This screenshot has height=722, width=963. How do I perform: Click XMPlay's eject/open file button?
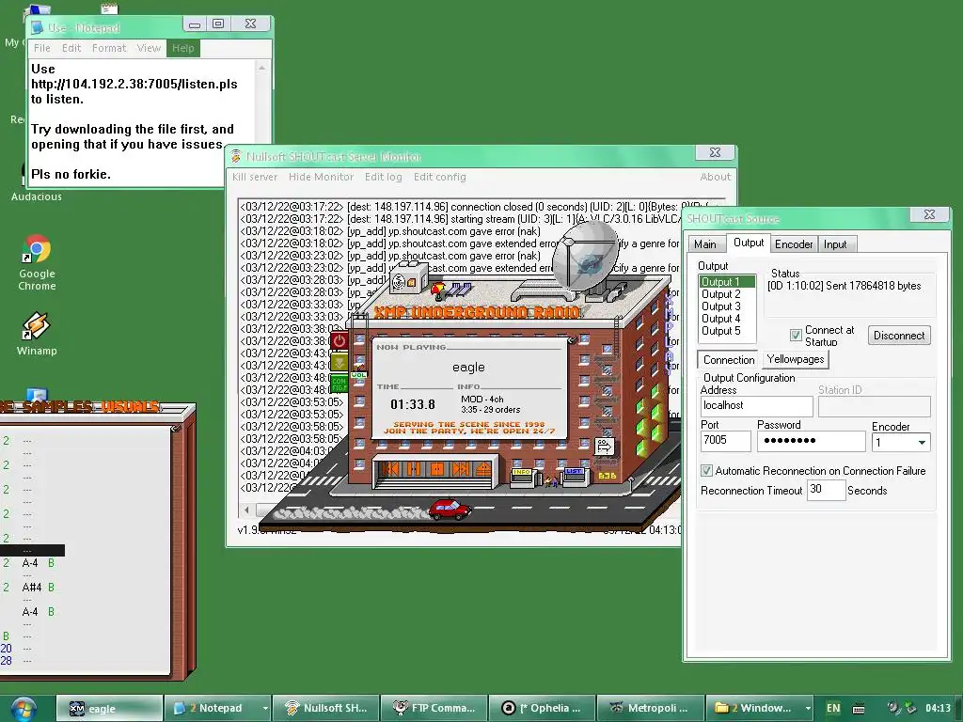click(483, 470)
